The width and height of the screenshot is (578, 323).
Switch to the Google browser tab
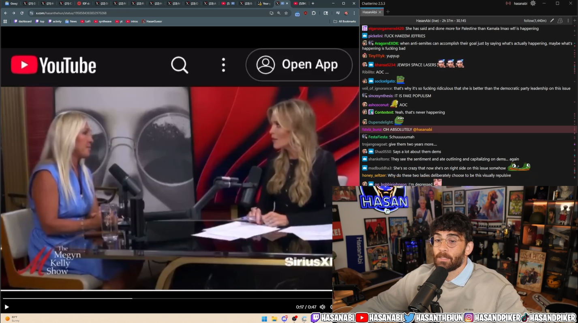(11, 3)
